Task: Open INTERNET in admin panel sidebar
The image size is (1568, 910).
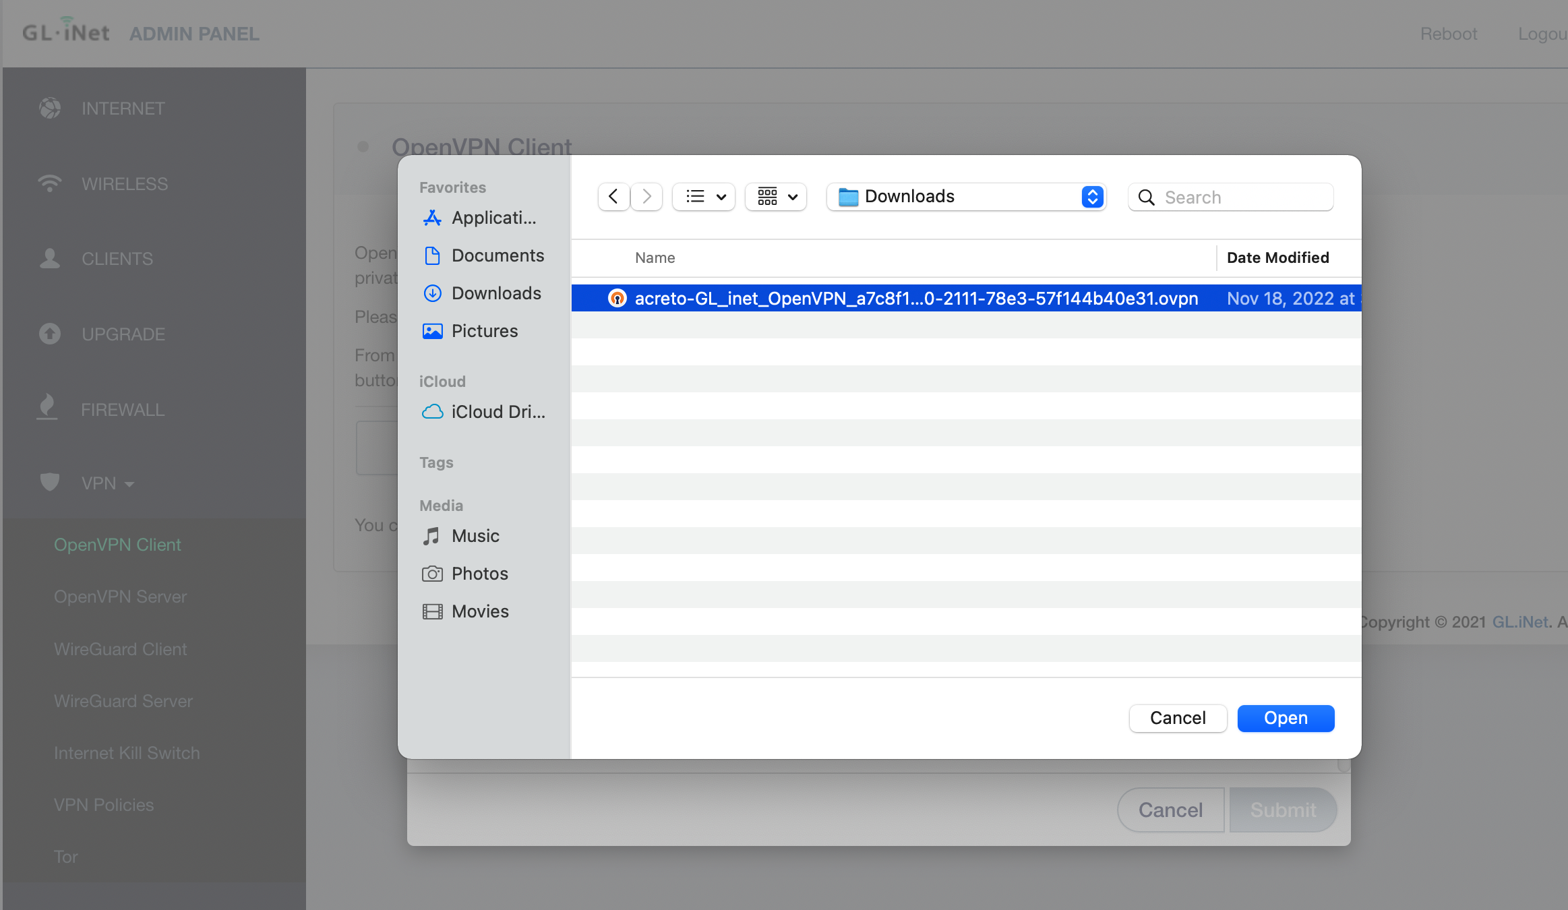Action: (123, 109)
